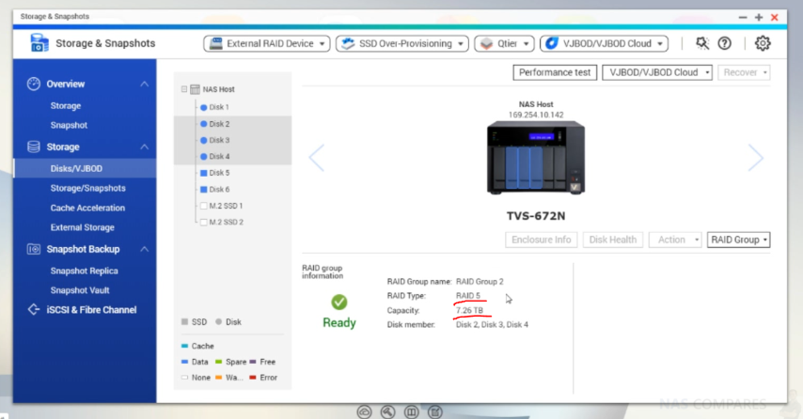Show the previous enclosure with the left arrow
The height and width of the screenshot is (419, 803).
[317, 158]
